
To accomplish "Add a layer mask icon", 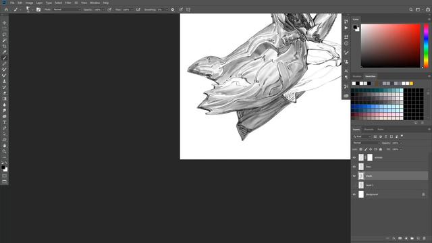I will point(400,238).
